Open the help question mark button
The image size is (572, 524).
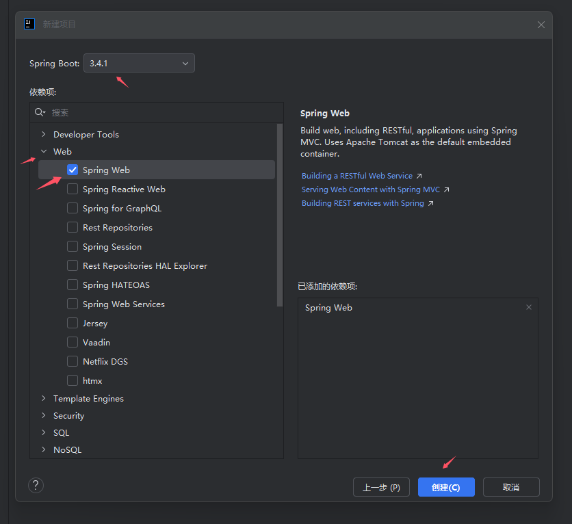click(x=36, y=485)
